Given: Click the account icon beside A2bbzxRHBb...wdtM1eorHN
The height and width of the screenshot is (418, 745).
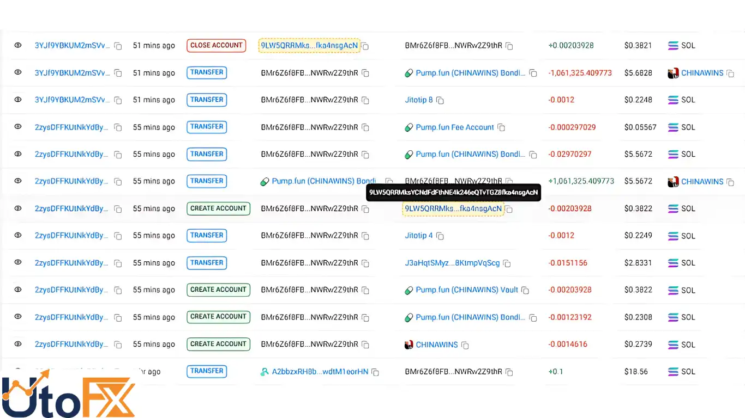Looking at the screenshot, I should point(265,372).
